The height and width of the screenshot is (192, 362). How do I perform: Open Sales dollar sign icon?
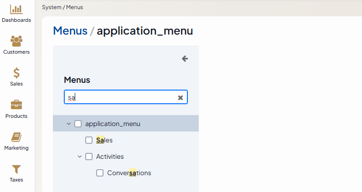[x=16, y=73]
